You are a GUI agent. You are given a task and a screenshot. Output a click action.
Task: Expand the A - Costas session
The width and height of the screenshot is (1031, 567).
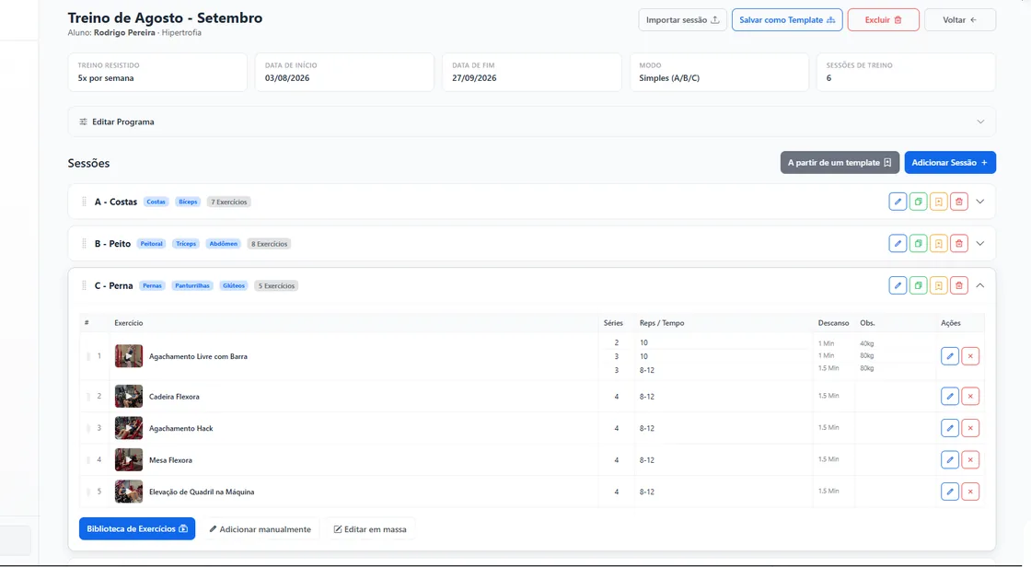click(979, 202)
